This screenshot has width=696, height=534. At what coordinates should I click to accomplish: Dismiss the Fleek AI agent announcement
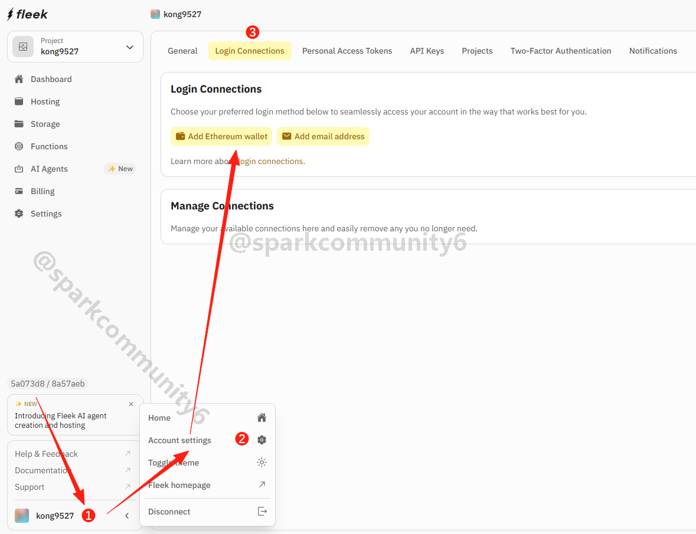tap(131, 404)
